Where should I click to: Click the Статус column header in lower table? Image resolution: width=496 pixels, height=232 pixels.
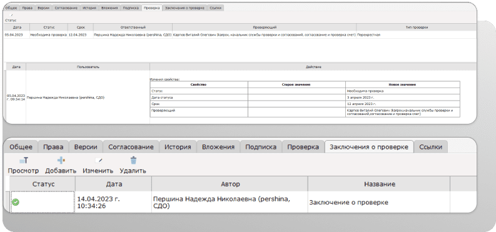click(x=43, y=184)
